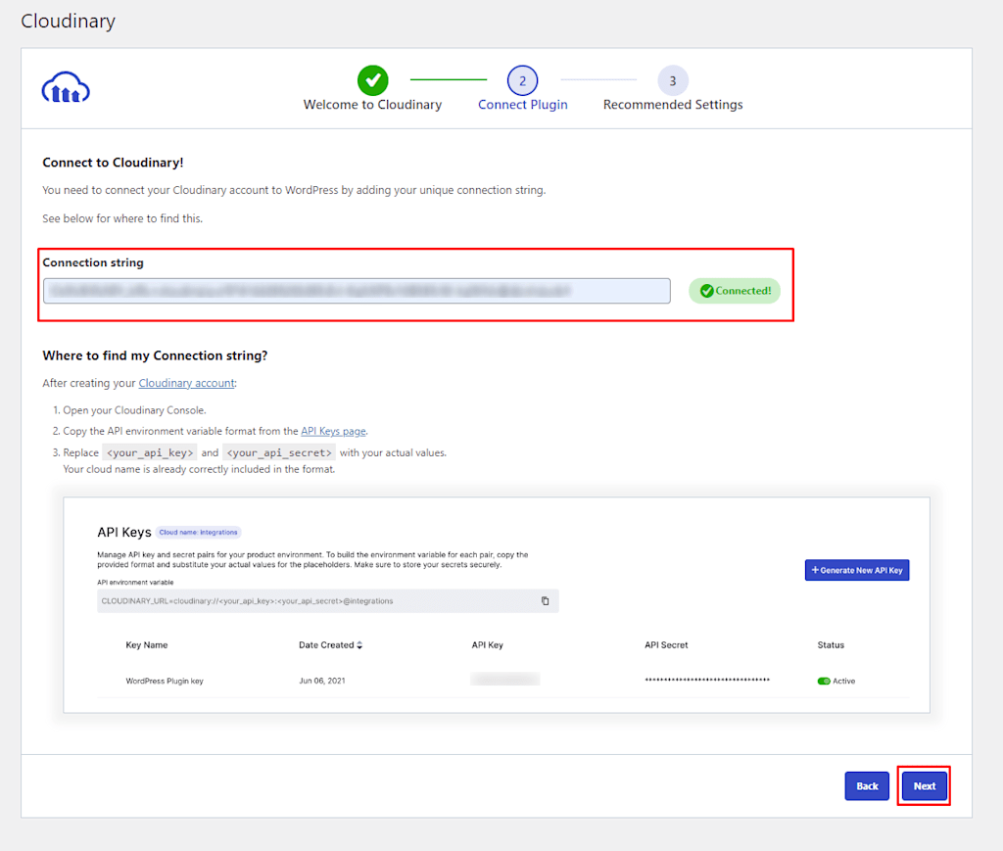The width and height of the screenshot is (1003, 851).
Task: Click the blurred API Key value
Action: point(504,679)
